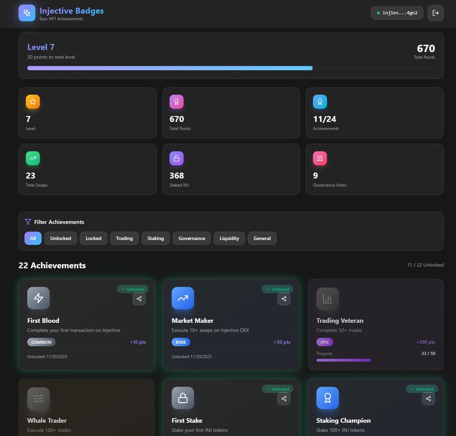Click the '22 Achievements' heading
The image size is (456, 436).
pos(52,265)
